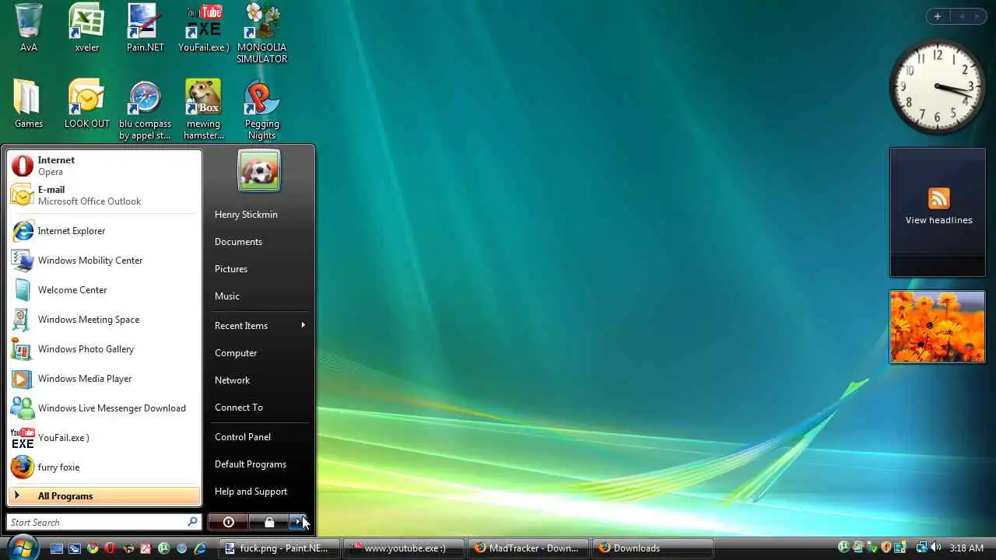Click the 3:18 AM taskbar clock

coord(966,548)
